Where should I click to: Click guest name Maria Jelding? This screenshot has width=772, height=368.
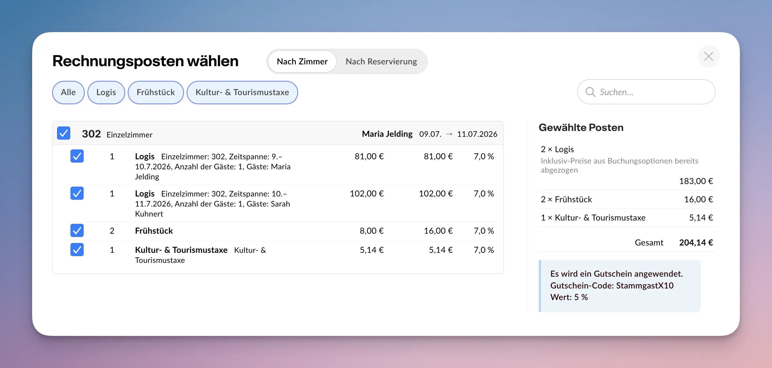[387, 134]
